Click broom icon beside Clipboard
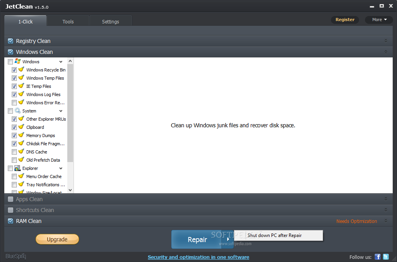The height and width of the screenshot is (262, 397). tap(21, 127)
